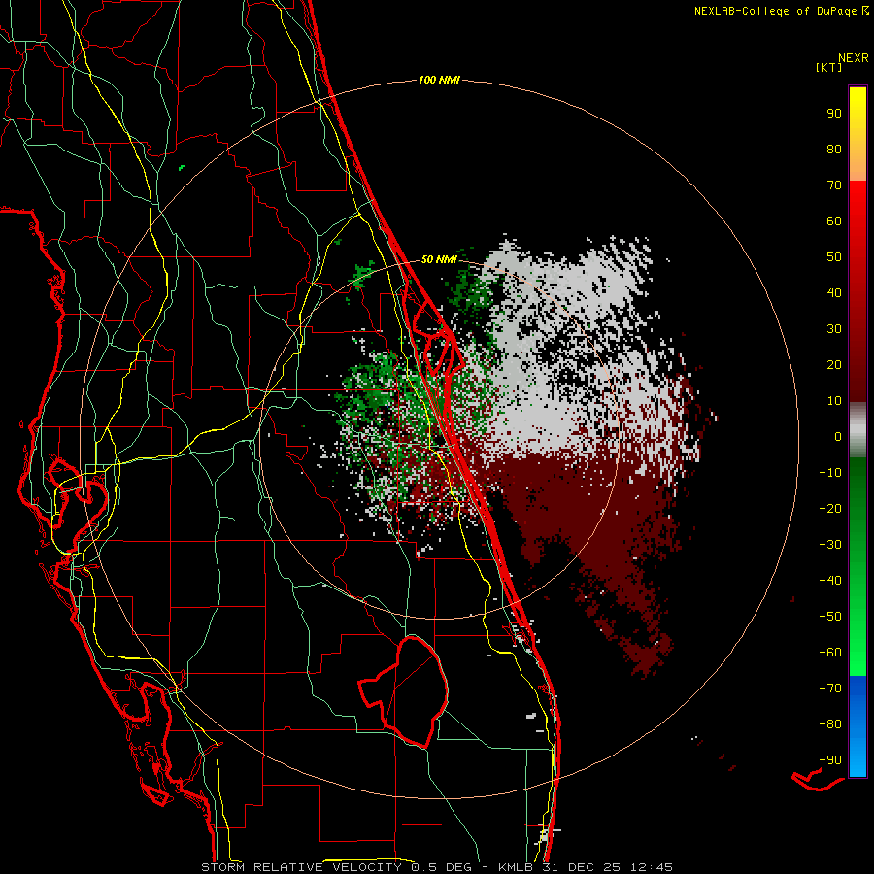Click the NEXR label above the color scale
The height and width of the screenshot is (874, 874).
[853, 58]
